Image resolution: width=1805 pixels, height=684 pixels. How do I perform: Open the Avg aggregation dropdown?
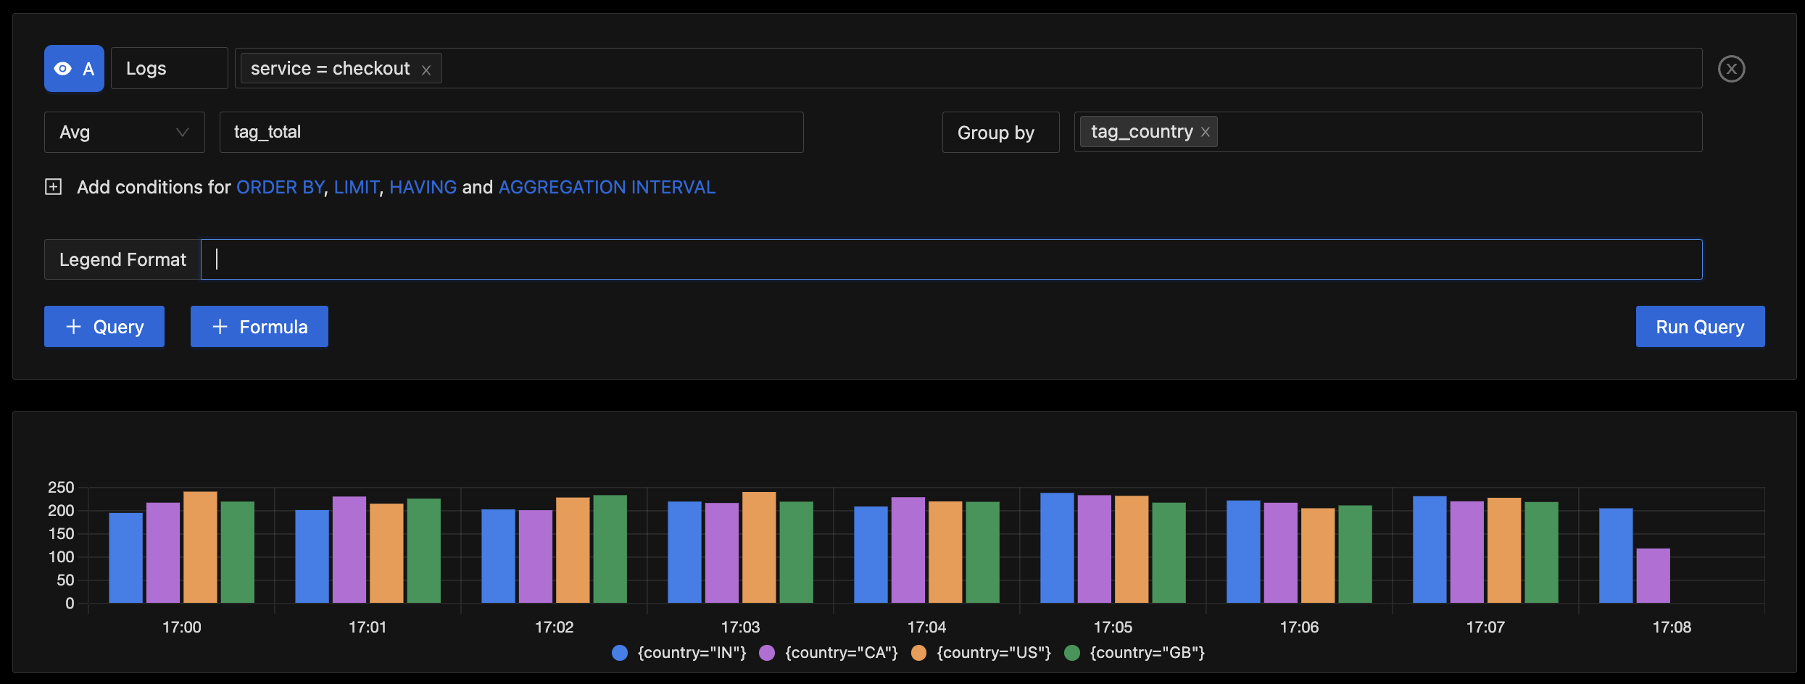pyautogui.click(x=125, y=133)
